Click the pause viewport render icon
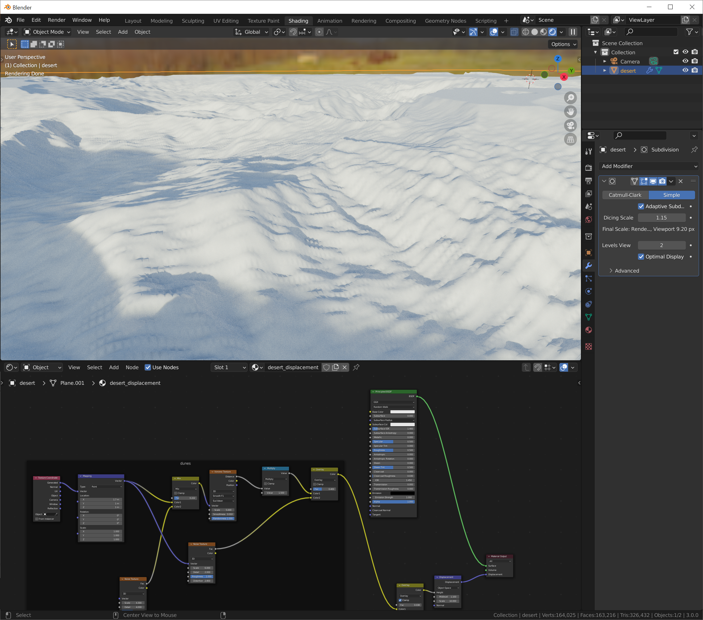The height and width of the screenshot is (620, 703). click(573, 32)
